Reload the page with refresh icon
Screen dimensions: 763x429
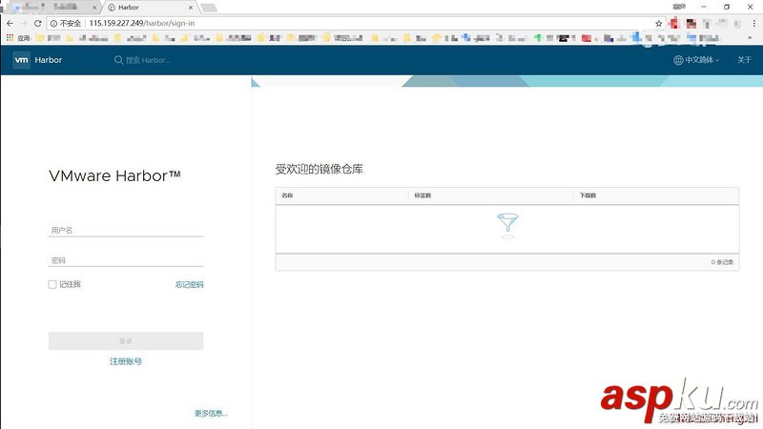coord(37,23)
